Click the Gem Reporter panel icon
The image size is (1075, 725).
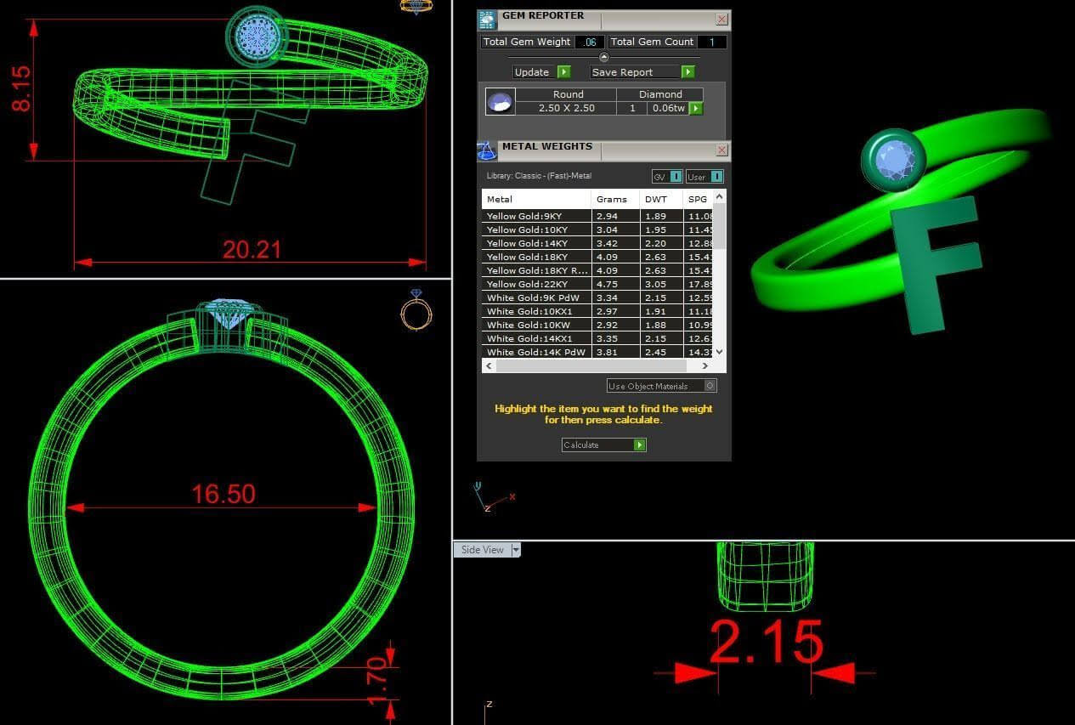click(487, 20)
